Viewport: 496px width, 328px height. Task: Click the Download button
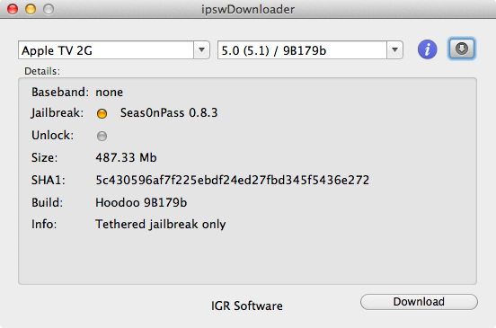pyautogui.click(x=419, y=302)
